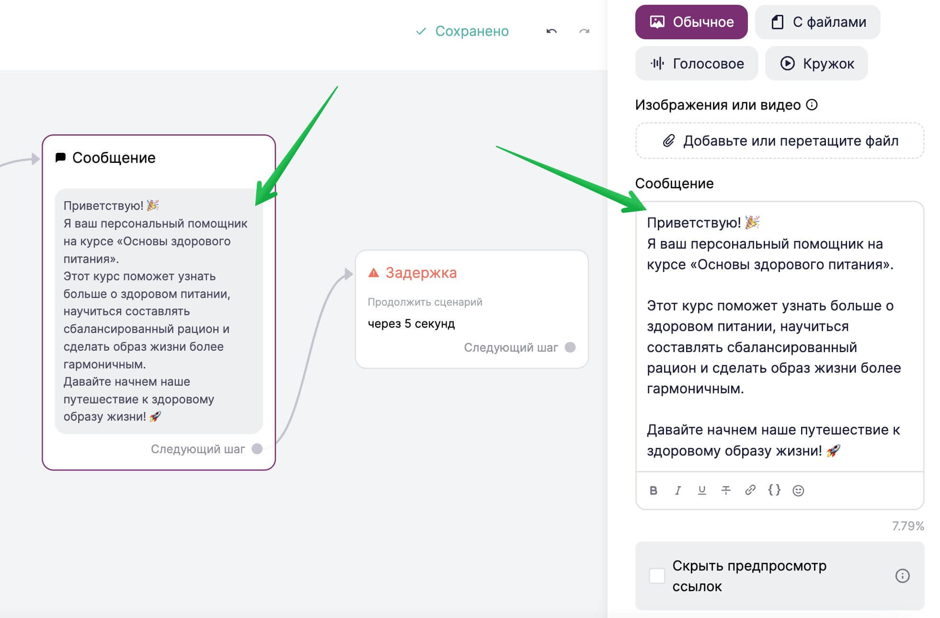
Task: Apply bold formatting in message editor
Action: coord(653,490)
